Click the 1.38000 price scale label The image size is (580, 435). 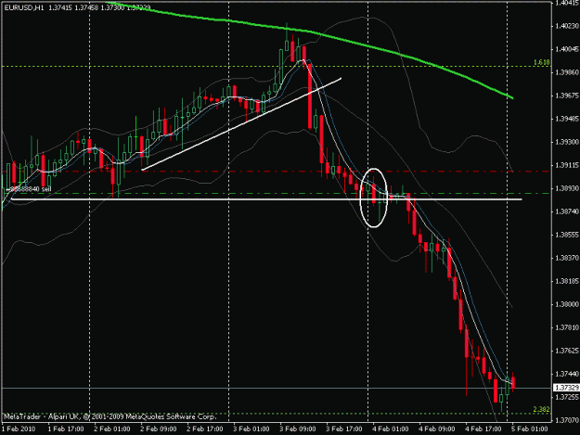[x=566, y=304]
